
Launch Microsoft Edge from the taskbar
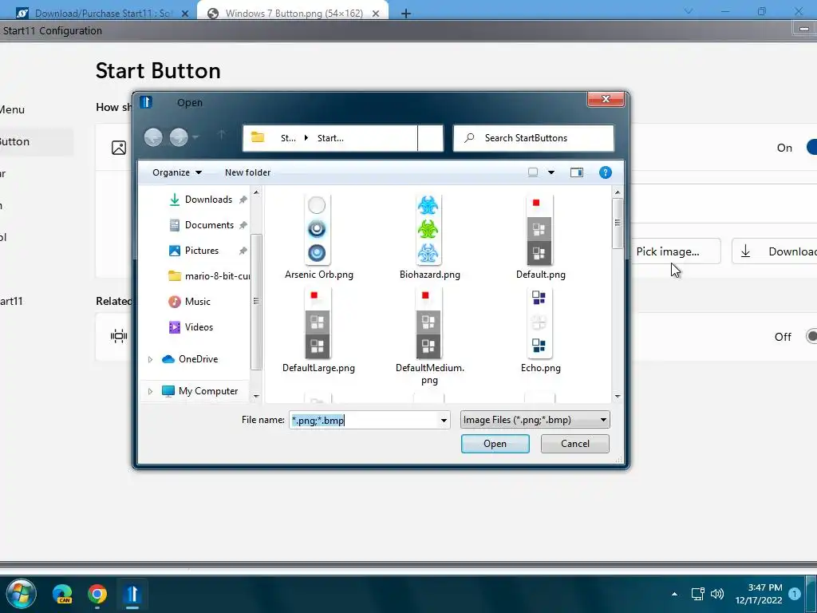62,594
